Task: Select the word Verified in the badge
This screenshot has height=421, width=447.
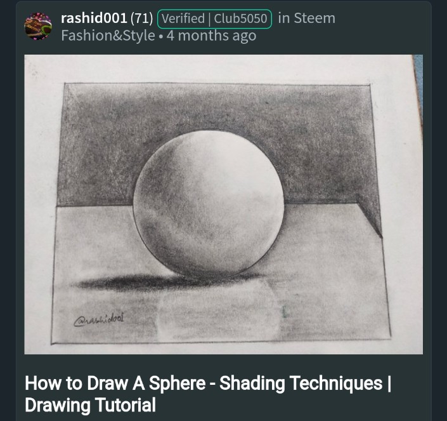Action: coord(183,19)
